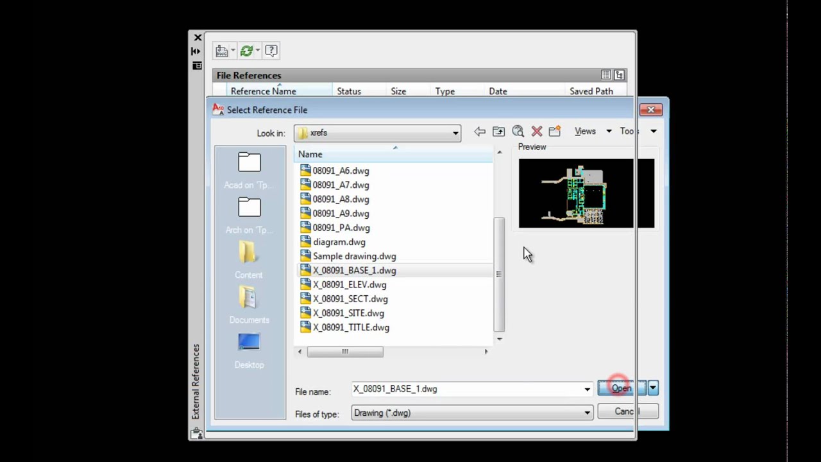Screen dimensions: 821x462
Task: Sort by the Name column header
Action: coord(394,154)
